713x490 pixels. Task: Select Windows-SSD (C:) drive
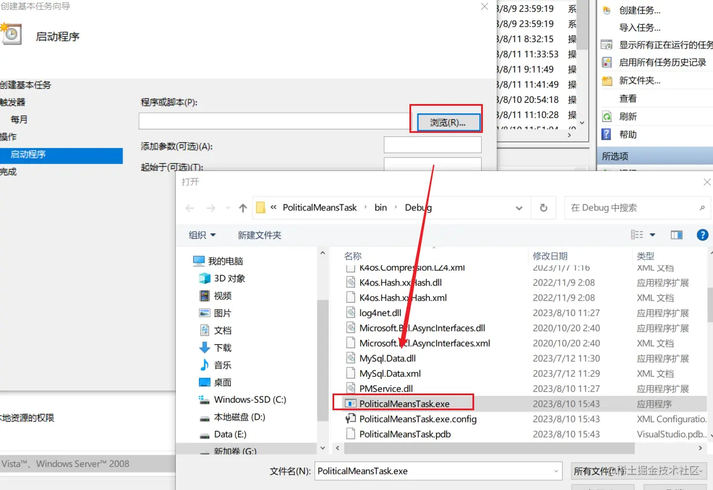[250, 400]
